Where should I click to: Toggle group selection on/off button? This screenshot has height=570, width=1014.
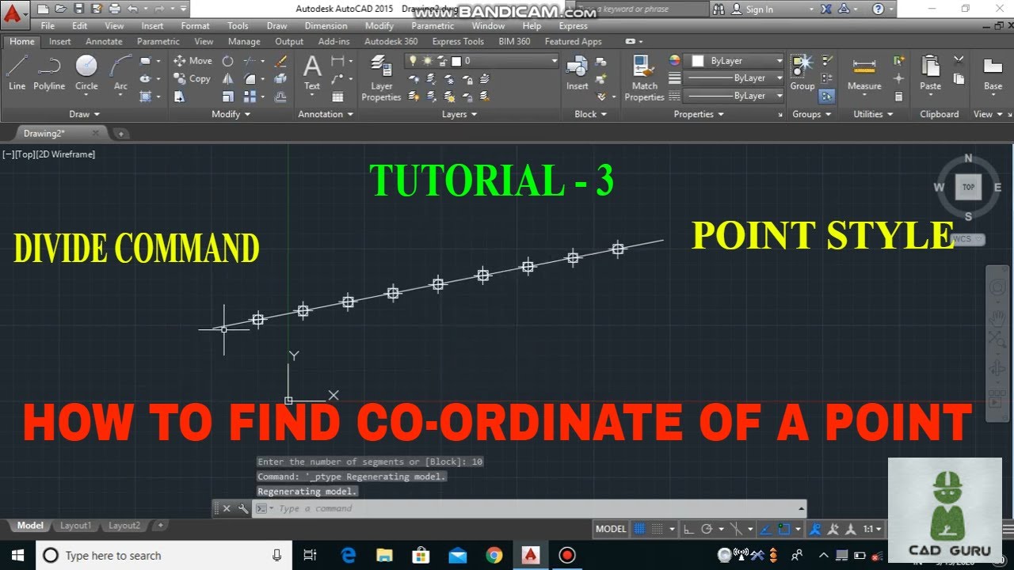click(826, 97)
